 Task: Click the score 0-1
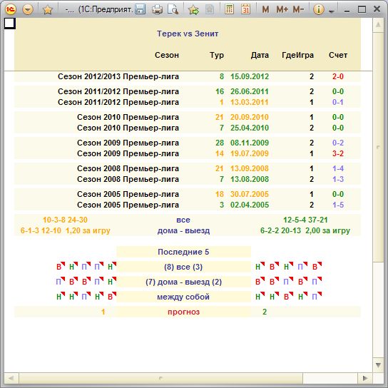click(x=338, y=102)
